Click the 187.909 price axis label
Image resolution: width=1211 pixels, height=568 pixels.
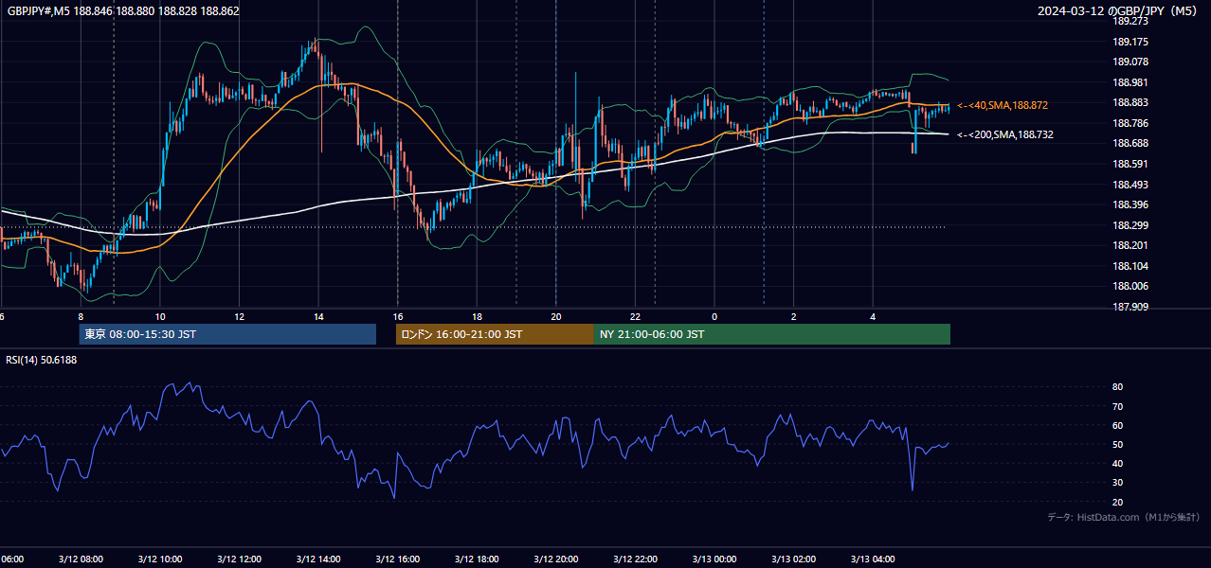[x=1130, y=306]
